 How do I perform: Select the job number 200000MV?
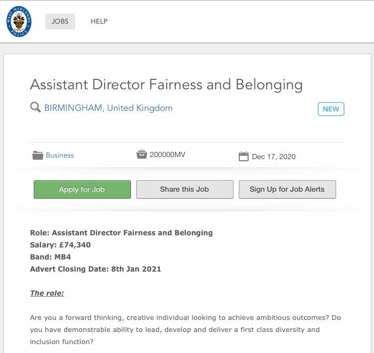167,154
